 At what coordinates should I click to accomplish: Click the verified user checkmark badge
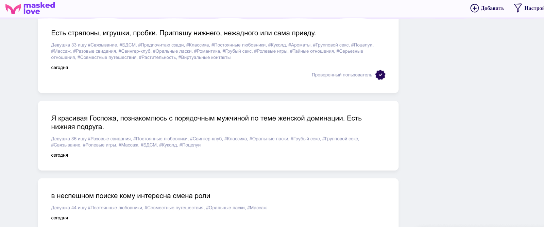[380, 75]
